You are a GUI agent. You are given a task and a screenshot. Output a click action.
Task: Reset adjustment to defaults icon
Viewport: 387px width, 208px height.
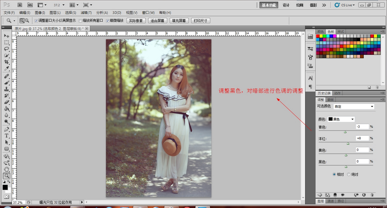pyautogui.click(x=364, y=195)
